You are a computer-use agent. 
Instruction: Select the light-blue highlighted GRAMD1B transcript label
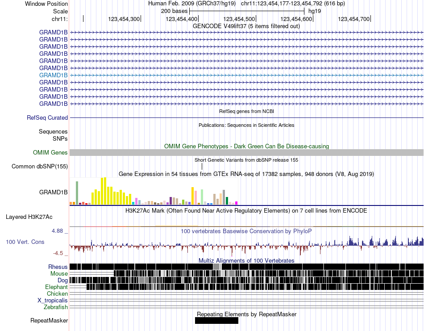pos(53,75)
